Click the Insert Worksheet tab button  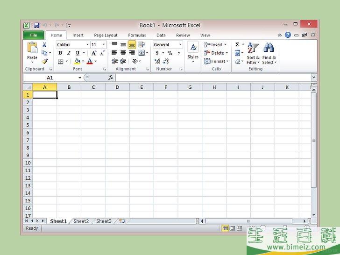[122, 221]
